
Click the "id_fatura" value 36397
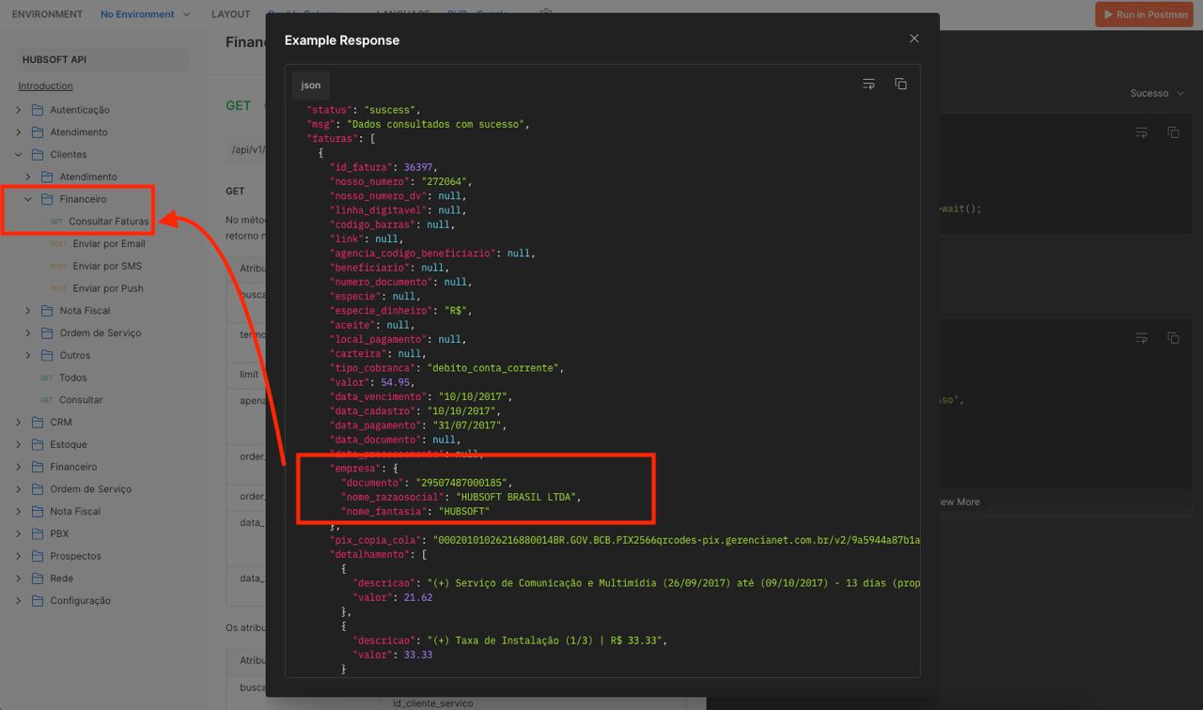coord(420,167)
